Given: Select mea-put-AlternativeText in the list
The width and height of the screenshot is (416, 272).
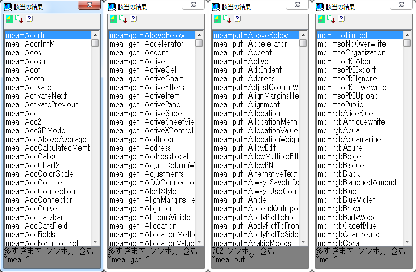Looking at the screenshot, I should (256, 174).
